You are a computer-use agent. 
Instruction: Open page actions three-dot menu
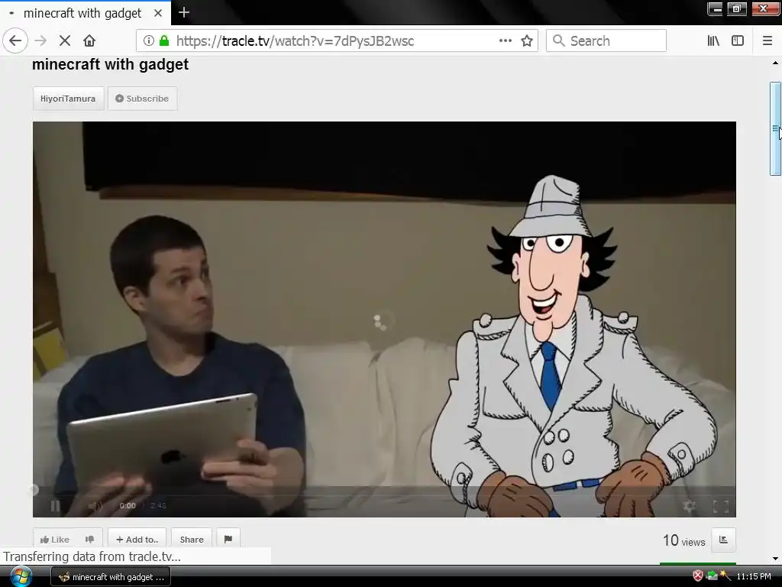pyautogui.click(x=506, y=41)
